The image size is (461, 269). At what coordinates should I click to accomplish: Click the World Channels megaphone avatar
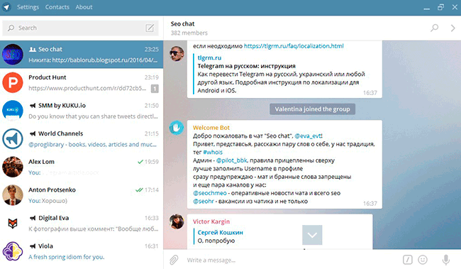click(x=13, y=139)
